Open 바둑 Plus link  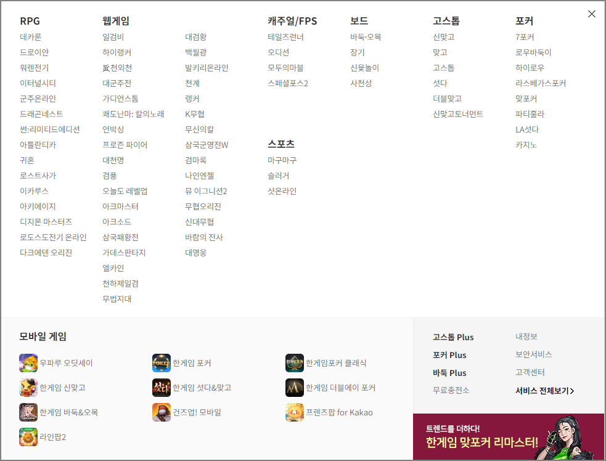(449, 373)
